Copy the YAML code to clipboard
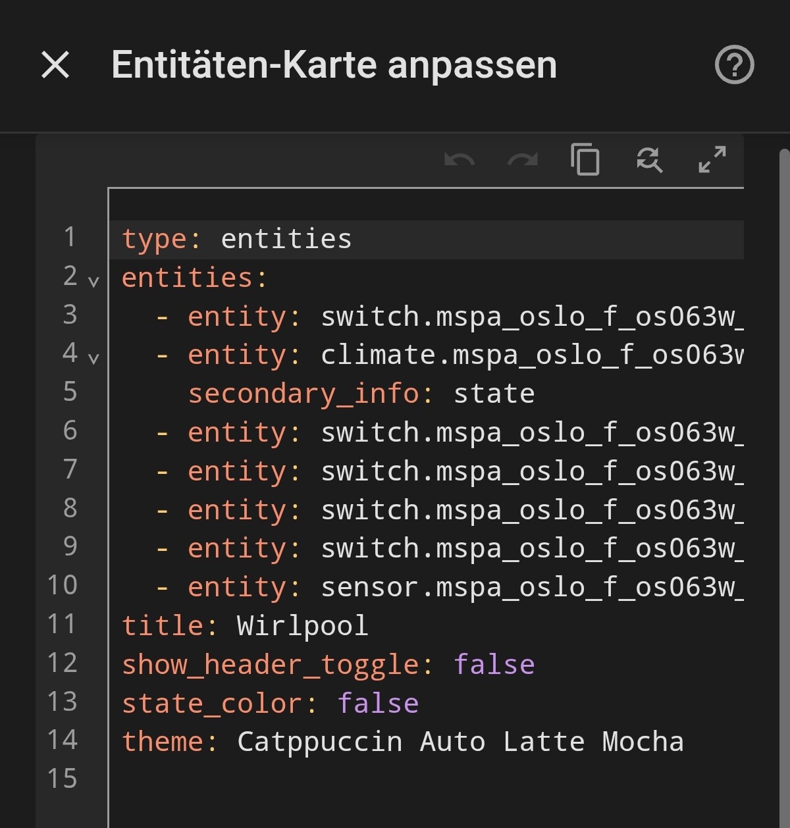This screenshot has width=790, height=828. tap(585, 160)
